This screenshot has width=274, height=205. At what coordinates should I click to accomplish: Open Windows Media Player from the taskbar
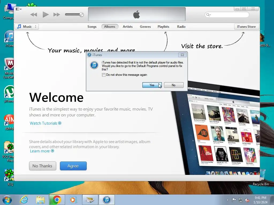pyautogui.click(x=73, y=200)
